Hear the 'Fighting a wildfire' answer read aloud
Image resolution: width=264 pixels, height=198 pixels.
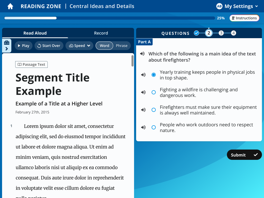tap(143, 92)
